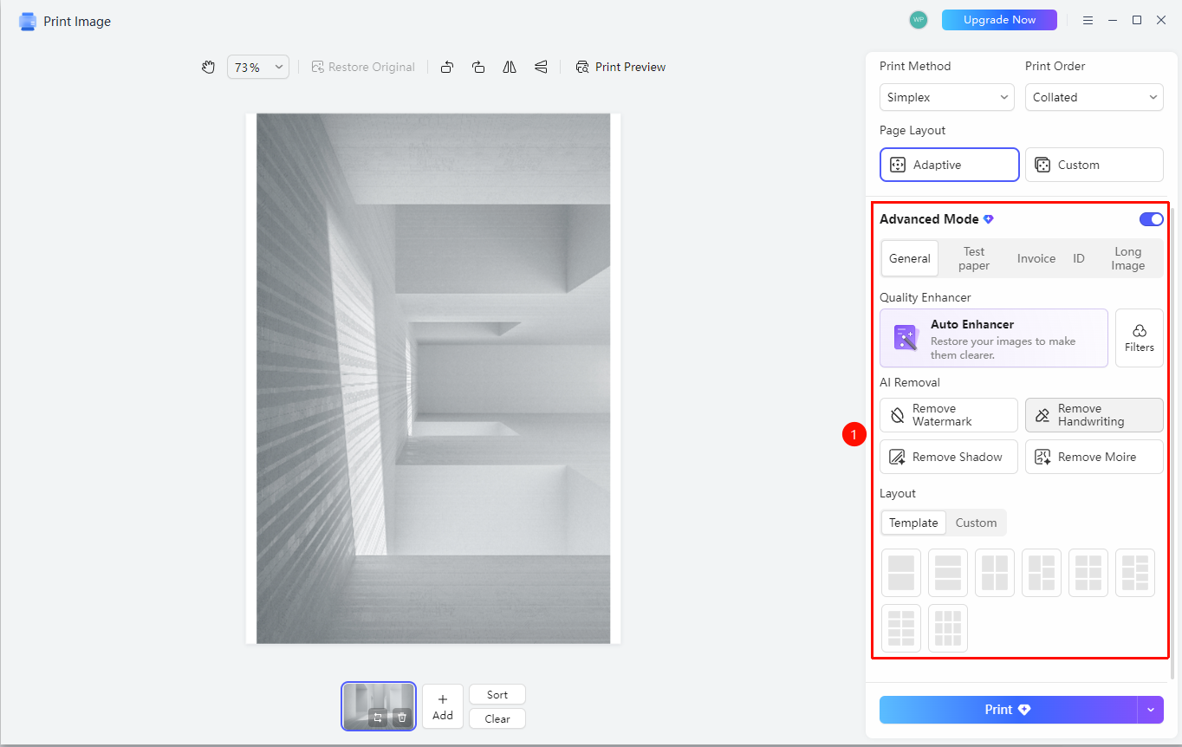The height and width of the screenshot is (747, 1182).
Task: Open Print Method Simplex dropdown
Action: click(x=947, y=97)
